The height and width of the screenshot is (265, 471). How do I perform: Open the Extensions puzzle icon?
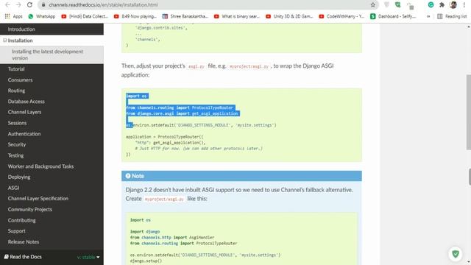tap(442, 5)
